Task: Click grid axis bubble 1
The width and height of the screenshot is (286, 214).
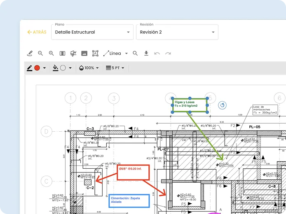Action: tap(70, 98)
